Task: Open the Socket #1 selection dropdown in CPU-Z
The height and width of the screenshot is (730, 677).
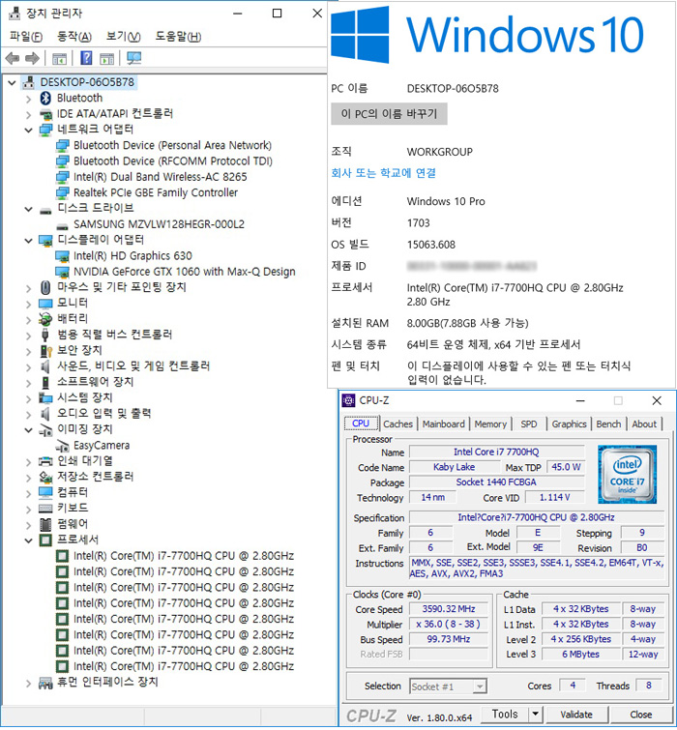Action: [x=480, y=686]
